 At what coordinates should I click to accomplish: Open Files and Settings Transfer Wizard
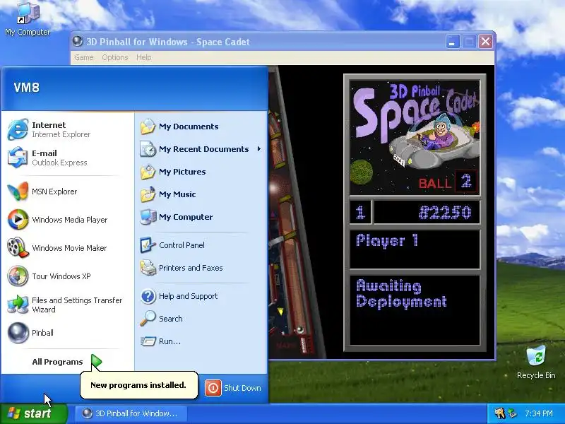pos(66,305)
